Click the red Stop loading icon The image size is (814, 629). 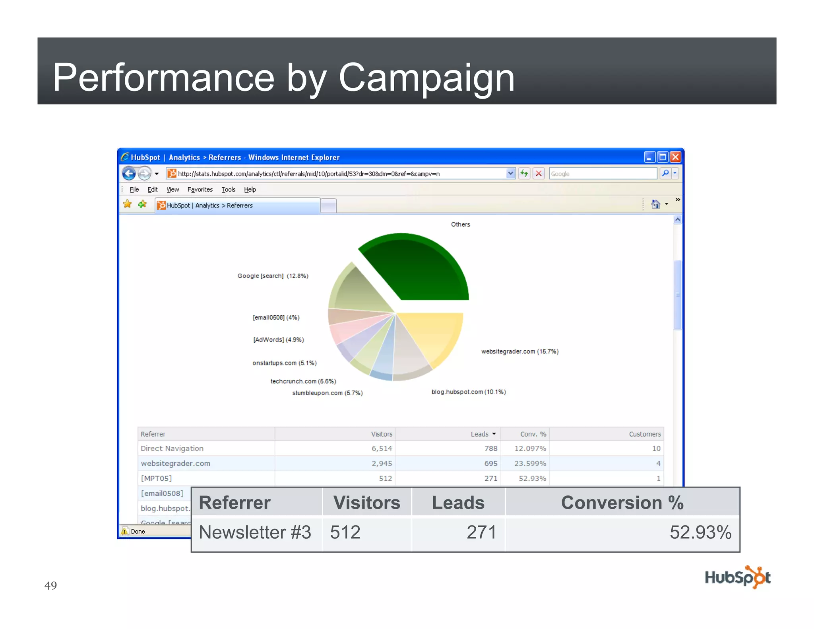coord(539,173)
